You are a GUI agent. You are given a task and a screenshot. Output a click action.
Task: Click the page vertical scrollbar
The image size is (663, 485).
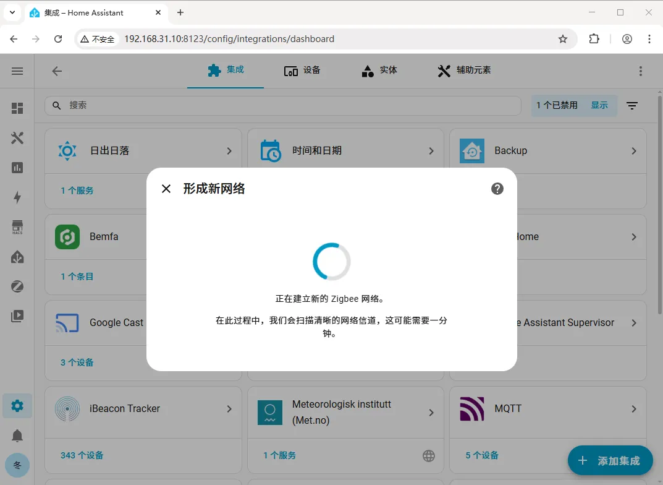(660, 205)
